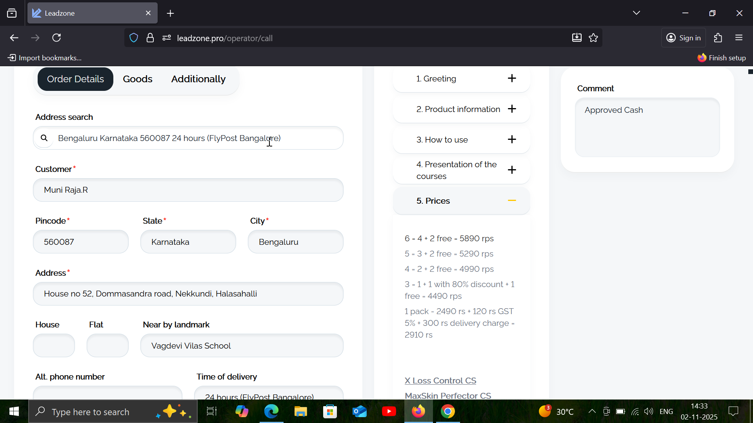Bookmark this page with star icon
Viewport: 753px width, 423px height.
coord(593,38)
